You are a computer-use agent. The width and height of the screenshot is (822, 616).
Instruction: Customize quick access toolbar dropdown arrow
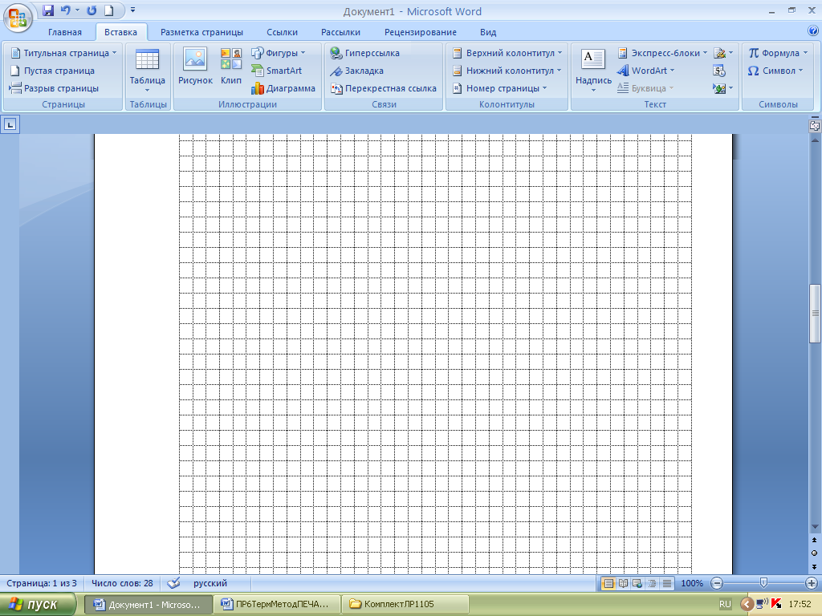click(132, 10)
